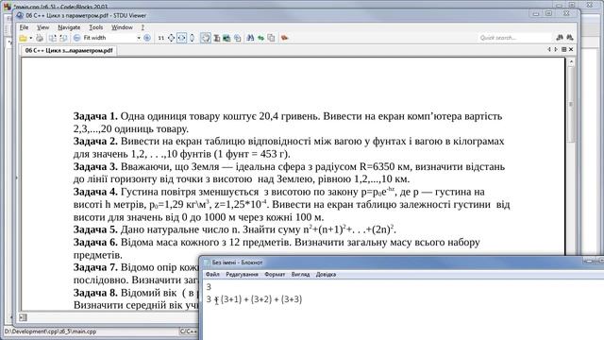
Task: Zoom out with the blue minus icon
Action: [x=77, y=38]
